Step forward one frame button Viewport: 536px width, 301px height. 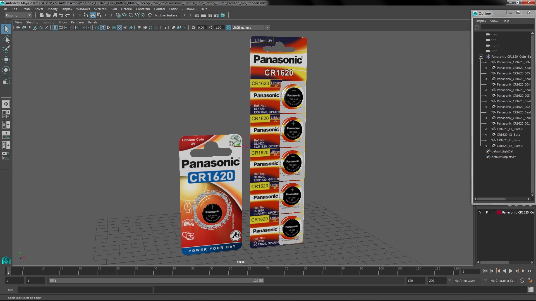pyautogui.click(x=523, y=271)
